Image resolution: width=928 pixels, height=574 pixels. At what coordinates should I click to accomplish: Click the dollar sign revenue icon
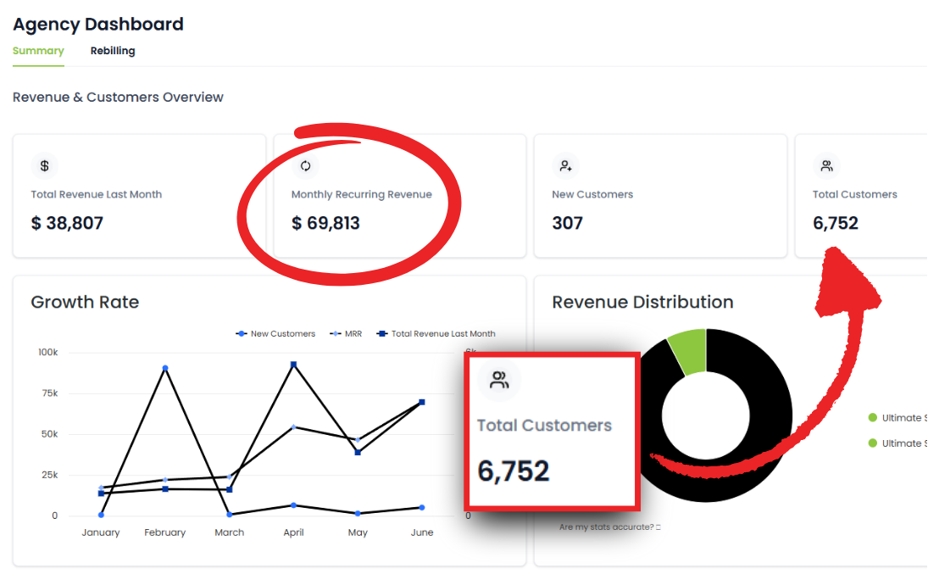click(44, 166)
